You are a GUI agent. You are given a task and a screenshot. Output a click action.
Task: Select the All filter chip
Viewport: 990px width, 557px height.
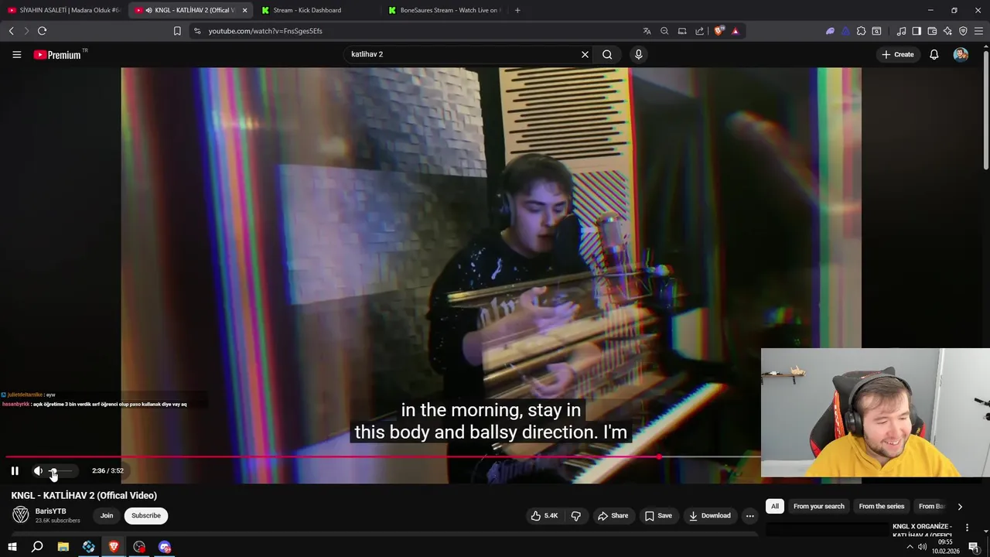(774, 506)
